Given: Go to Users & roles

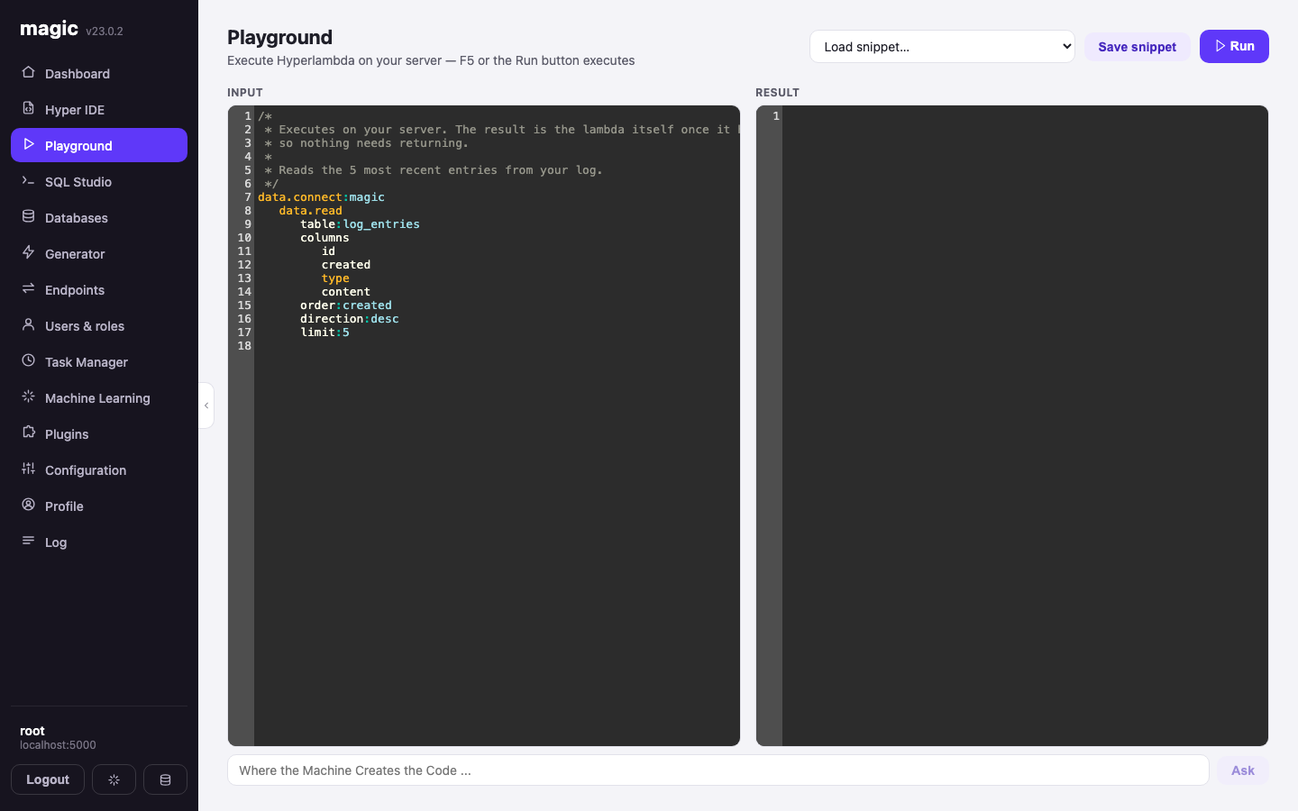Looking at the screenshot, I should [x=99, y=325].
